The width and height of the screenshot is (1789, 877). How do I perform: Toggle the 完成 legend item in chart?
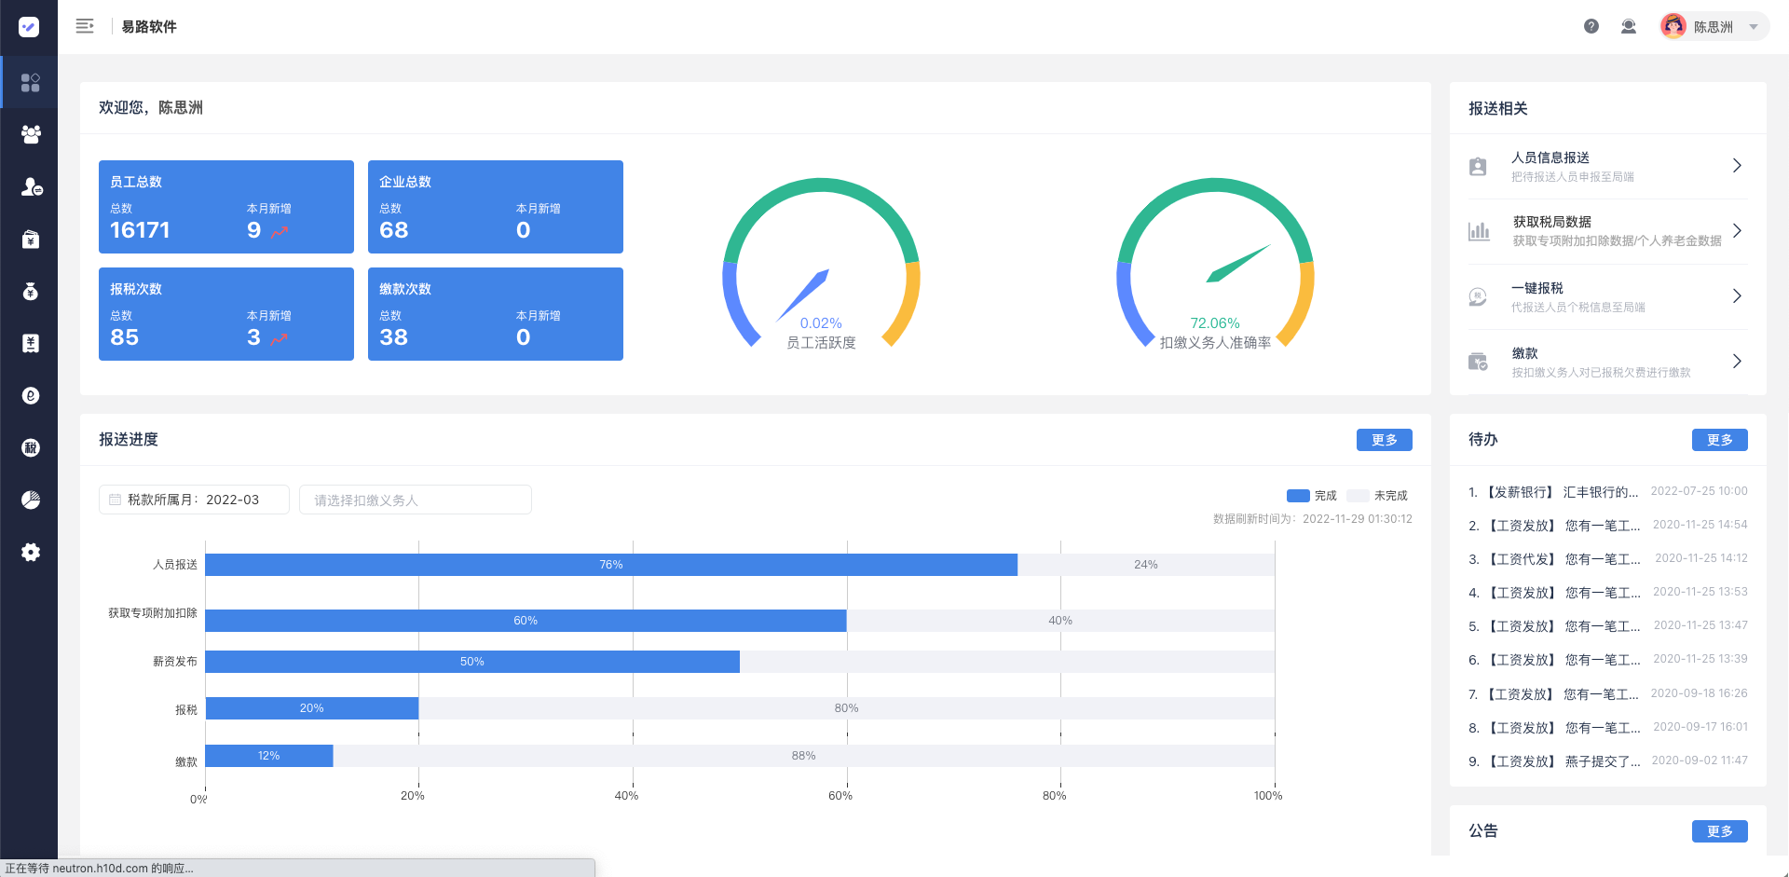click(x=1311, y=496)
